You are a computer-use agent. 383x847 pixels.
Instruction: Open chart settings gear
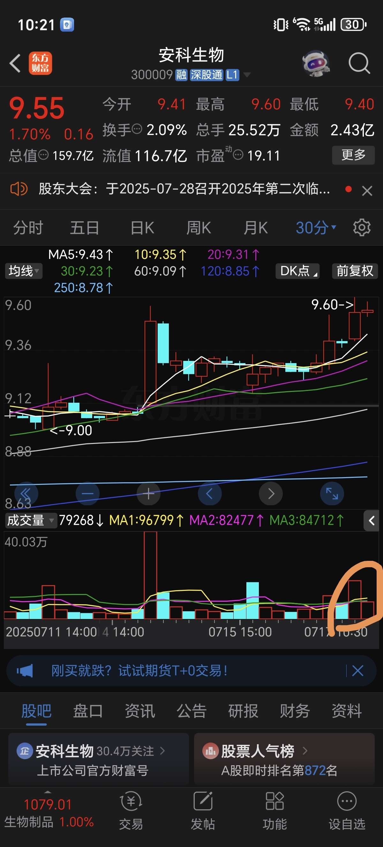pyautogui.click(x=362, y=227)
